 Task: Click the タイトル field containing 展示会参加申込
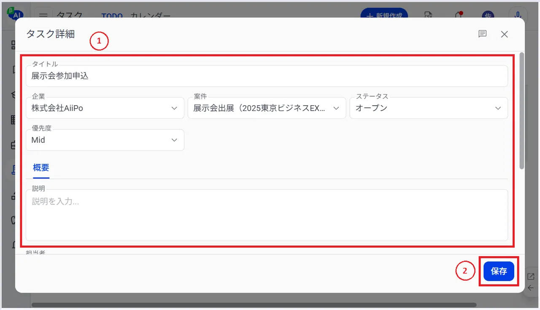coord(267,76)
